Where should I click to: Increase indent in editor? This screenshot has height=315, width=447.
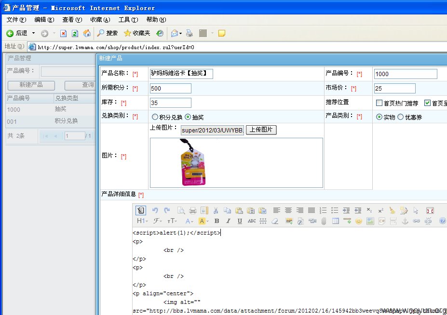346,210
